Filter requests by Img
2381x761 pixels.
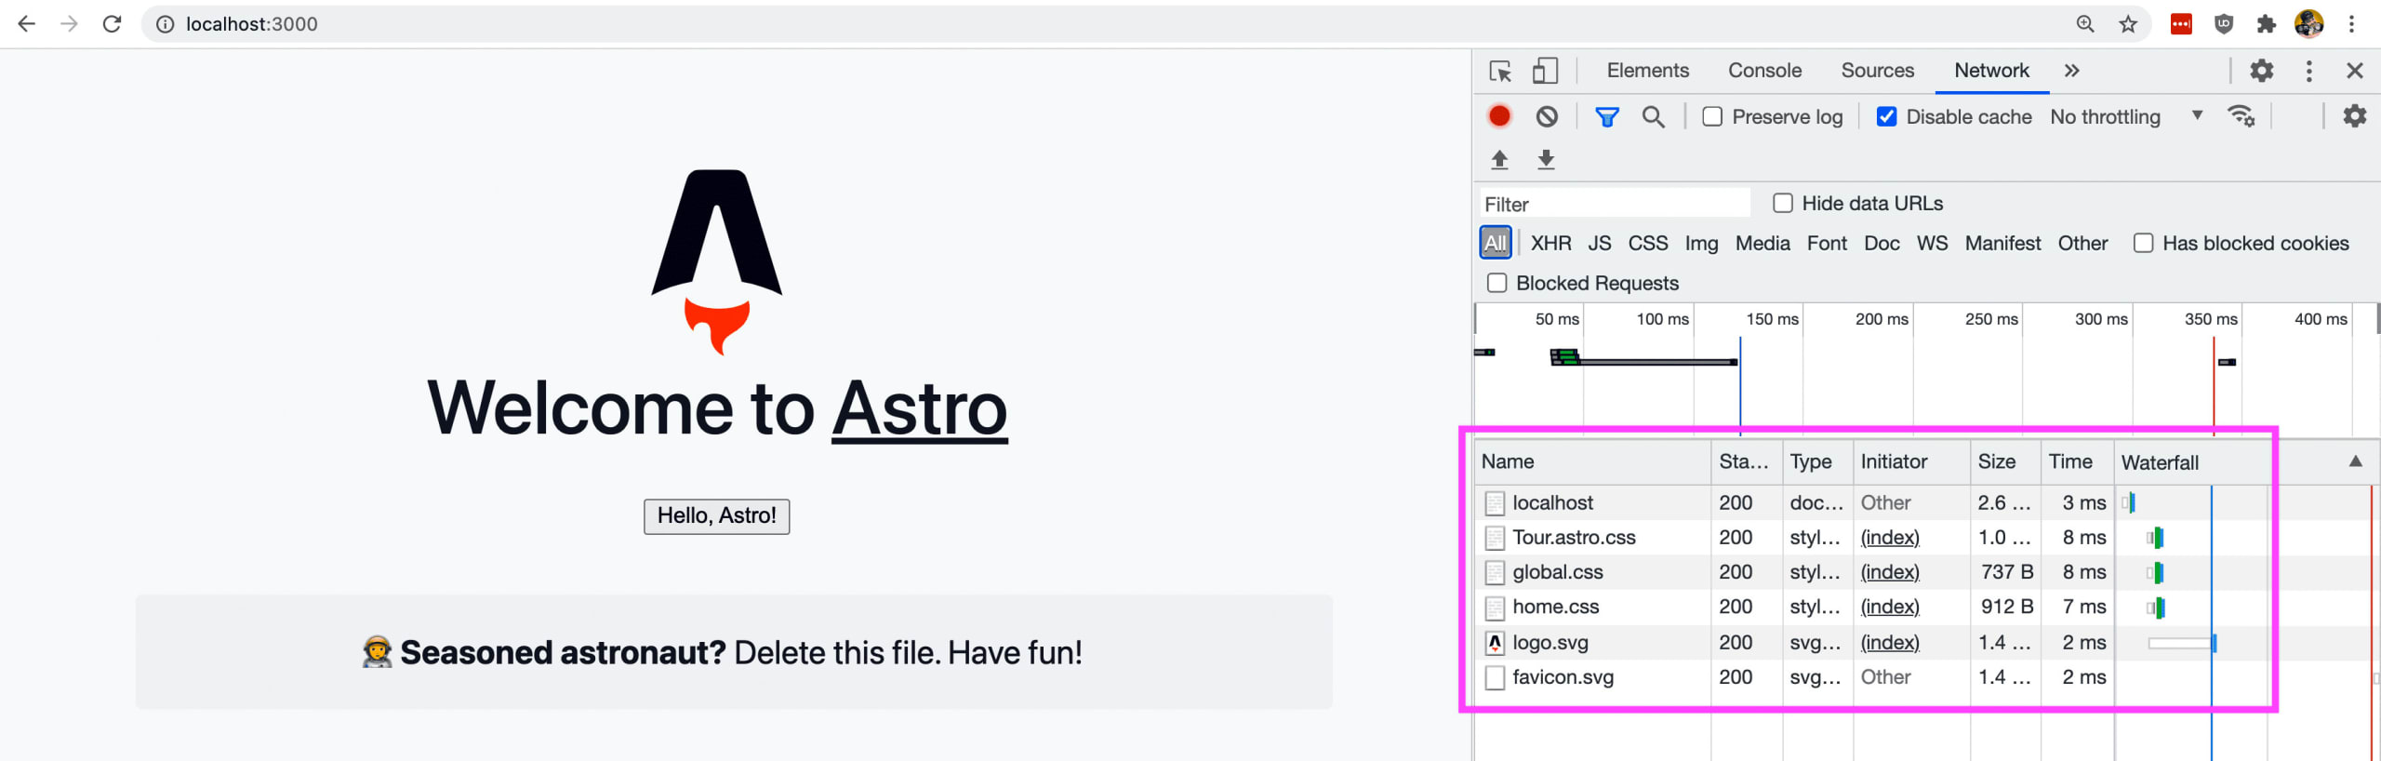click(1701, 243)
